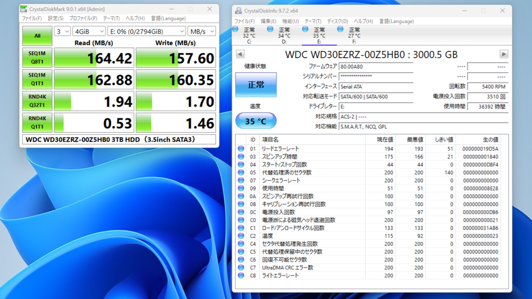Click the CrystalDiskMark title bar icon

[25, 9]
